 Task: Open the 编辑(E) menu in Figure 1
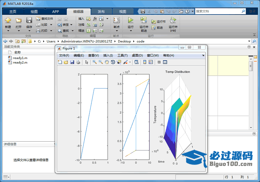79,55
